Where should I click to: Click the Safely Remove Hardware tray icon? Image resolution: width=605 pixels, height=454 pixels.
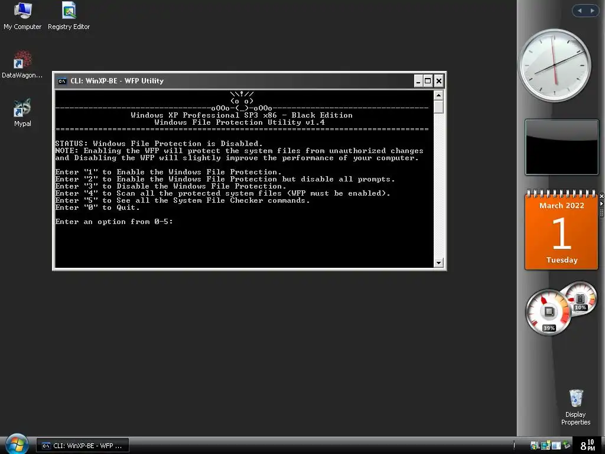pos(567,445)
